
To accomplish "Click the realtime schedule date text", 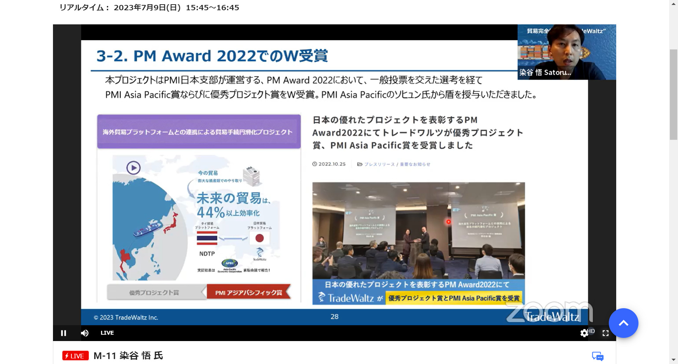I will (149, 7).
